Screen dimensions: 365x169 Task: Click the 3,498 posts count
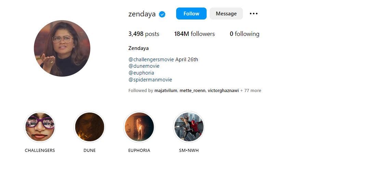pos(144,34)
